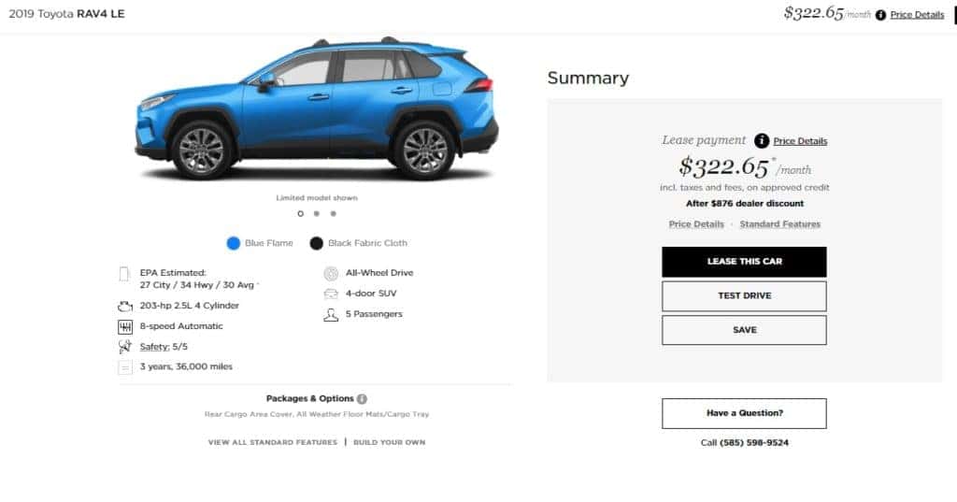
Task: Click the engine icon beside 203-hp 2.5L
Action: pyautogui.click(x=125, y=307)
